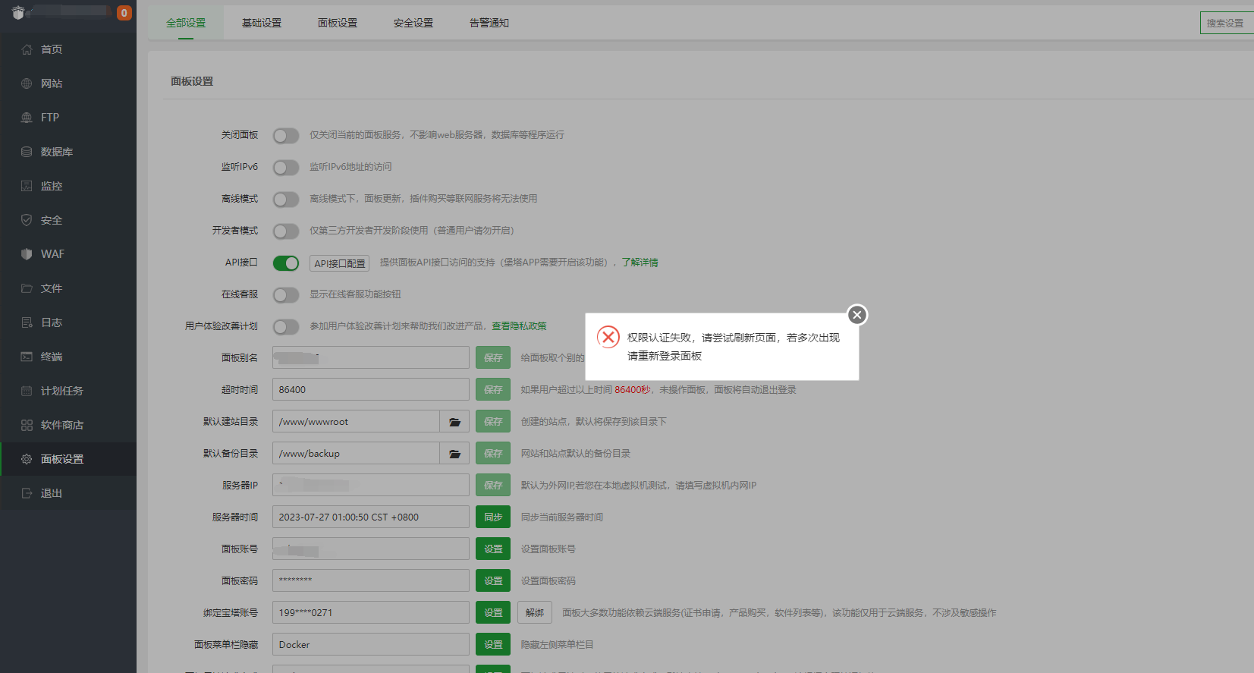Switch to the 全部设置 tab
The image size is (1254, 673).
[x=186, y=23]
